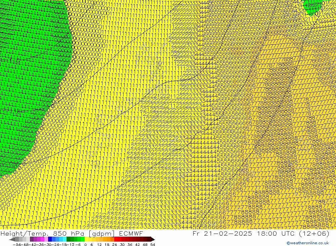The height and width of the screenshot is (246, 336).
Task: Click the bright red legend swatch above 24
Action: click(116, 239)
